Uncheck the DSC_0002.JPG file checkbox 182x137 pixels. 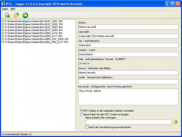coord(3,24)
